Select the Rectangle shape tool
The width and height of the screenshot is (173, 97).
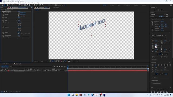[x=25, y=5]
